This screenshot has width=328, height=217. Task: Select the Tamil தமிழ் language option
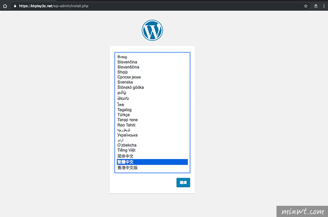(x=152, y=93)
